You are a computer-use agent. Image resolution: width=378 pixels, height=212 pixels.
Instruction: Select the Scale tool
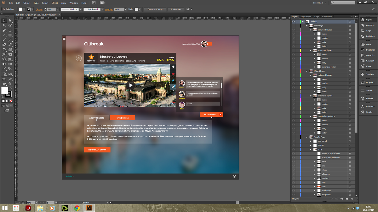click(x=10, y=50)
